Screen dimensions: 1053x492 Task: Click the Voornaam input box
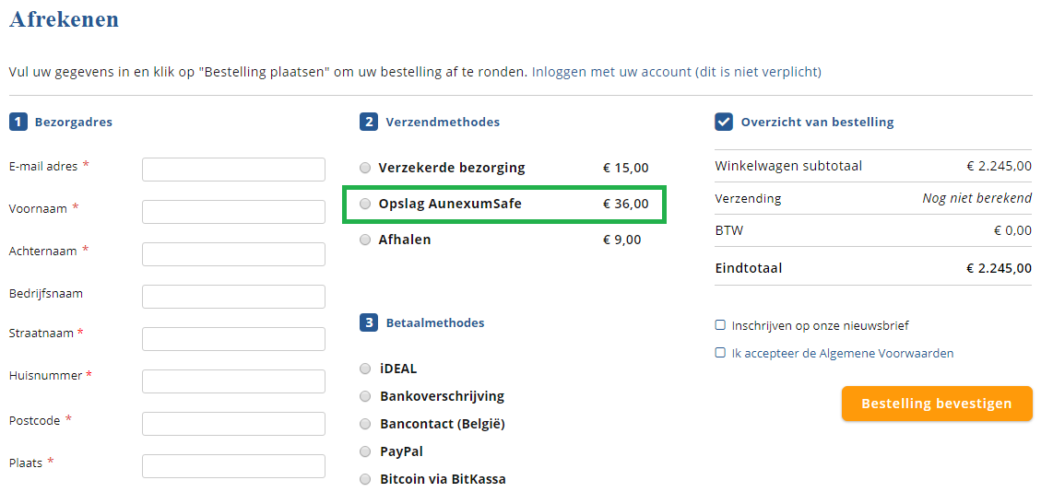pos(233,212)
